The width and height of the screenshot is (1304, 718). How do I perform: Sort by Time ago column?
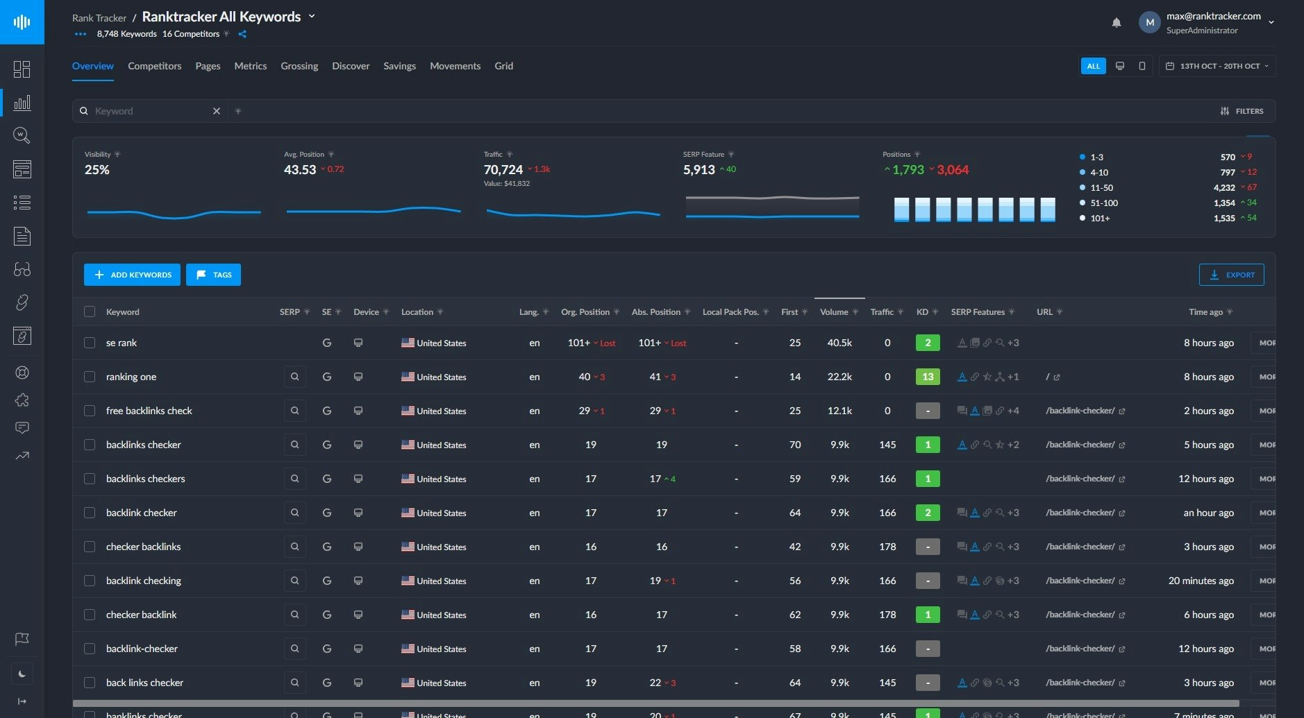click(x=1205, y=312)
